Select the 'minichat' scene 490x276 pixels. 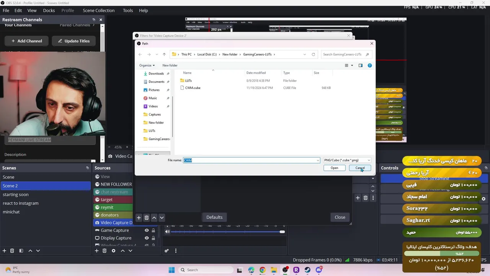(x=46, y=212)
